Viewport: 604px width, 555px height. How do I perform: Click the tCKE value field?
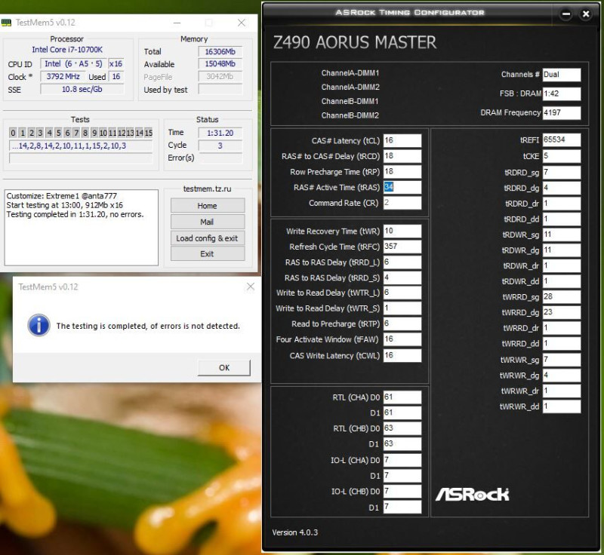point(562,156)
